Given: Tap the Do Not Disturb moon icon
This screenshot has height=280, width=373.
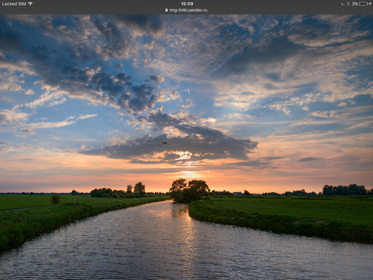Looking at the screenshot, I should click(x=342, y=4).
